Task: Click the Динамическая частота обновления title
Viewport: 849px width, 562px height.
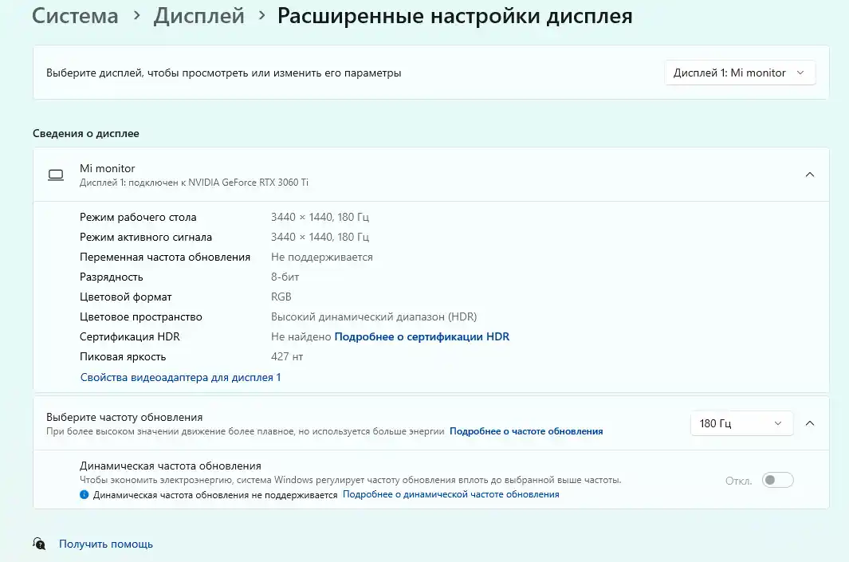Action: 171,466
